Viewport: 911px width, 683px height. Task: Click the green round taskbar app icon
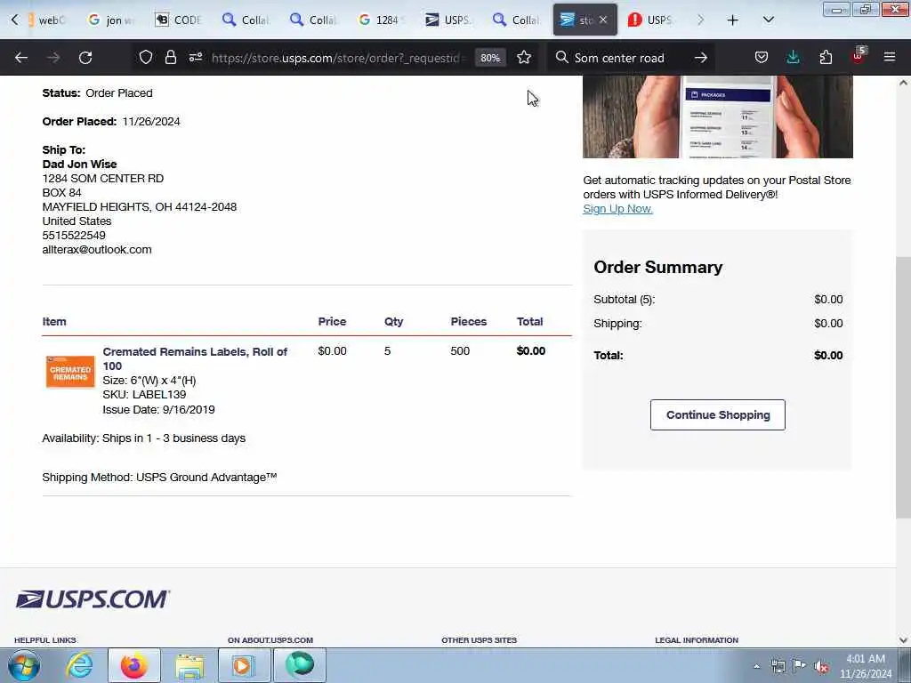tap(299, 665)
